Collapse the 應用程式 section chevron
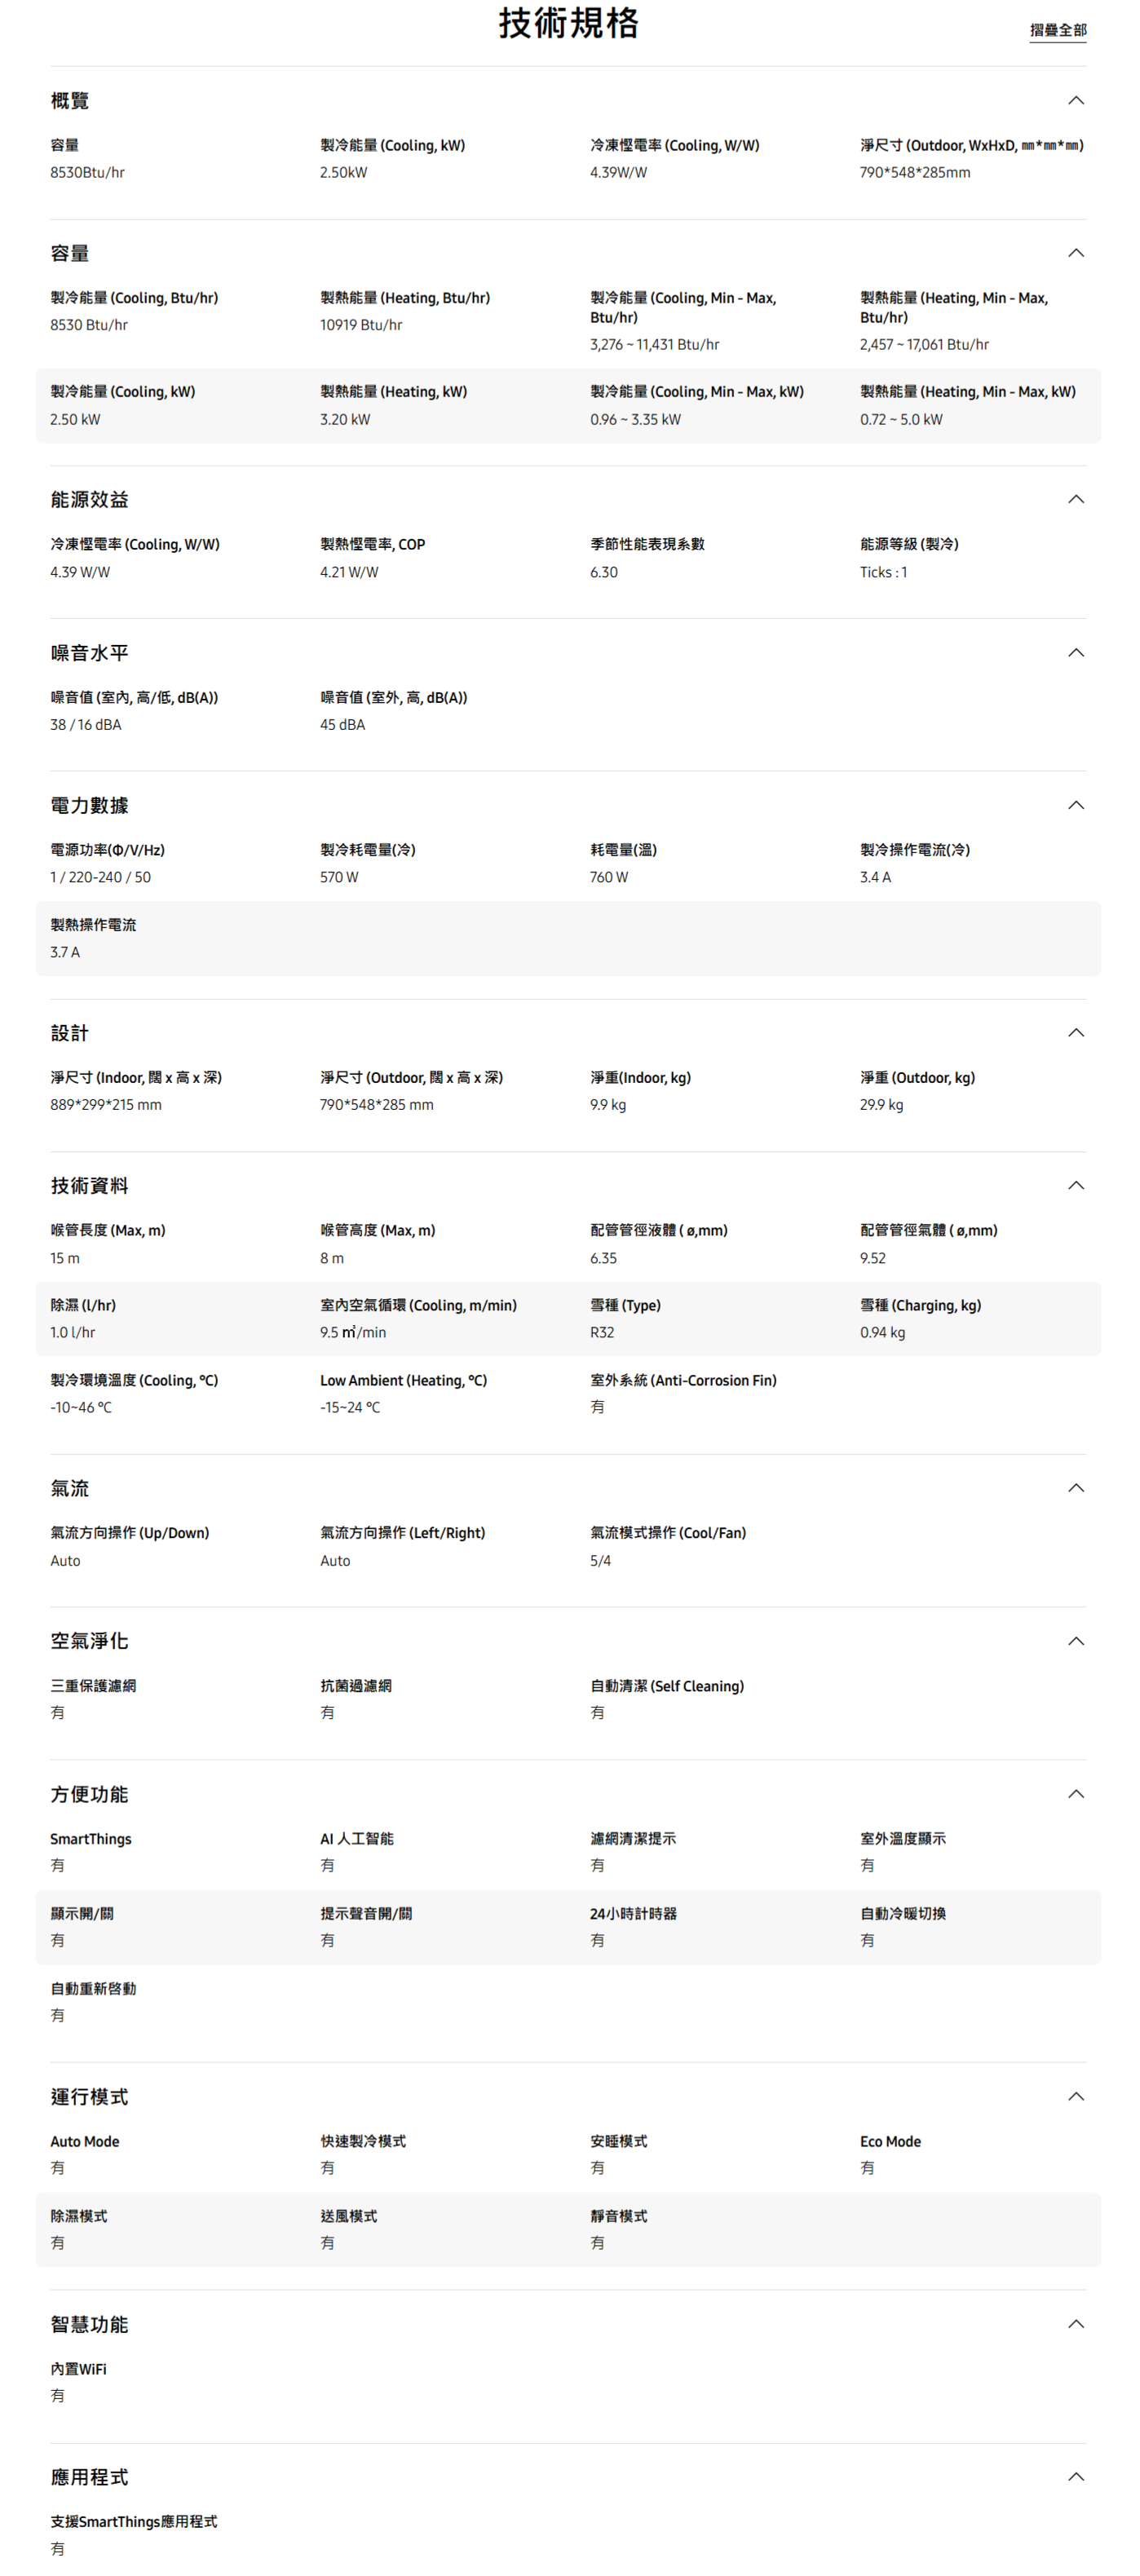 (x=1075, y=2477)
